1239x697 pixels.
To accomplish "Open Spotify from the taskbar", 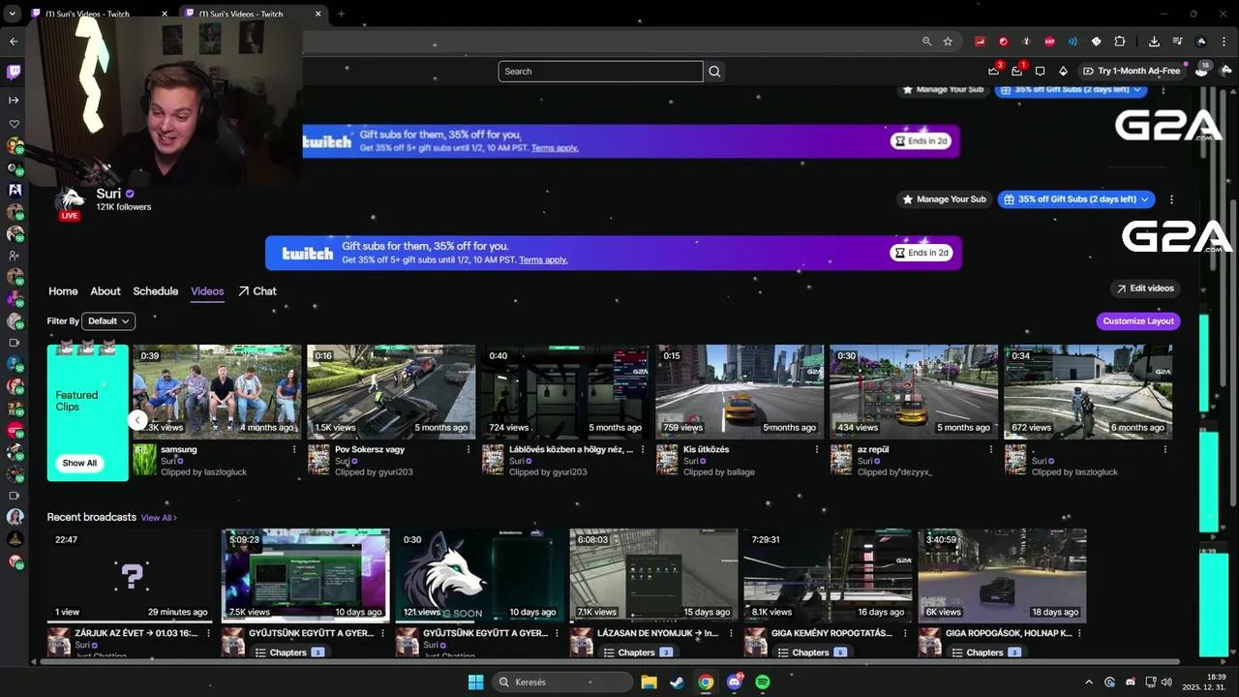I will 762,682.
